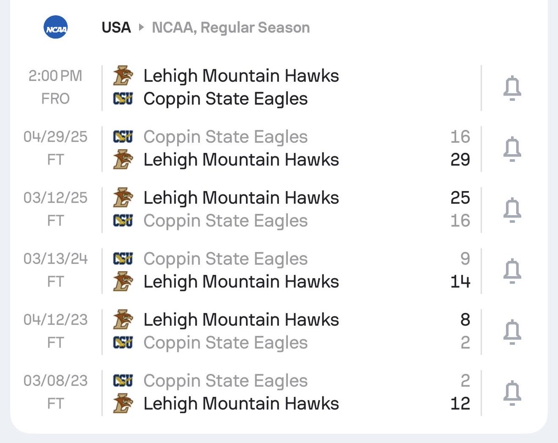Open the NCAA, Regular Season league link

coord(231,28)
